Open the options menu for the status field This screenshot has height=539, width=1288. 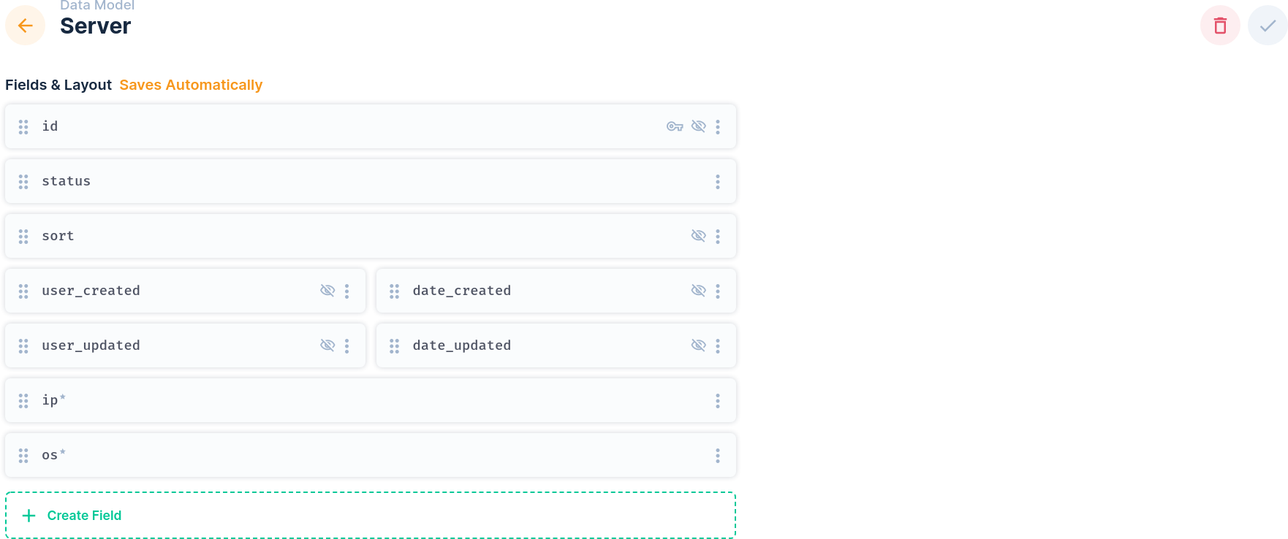tap(718, 181)
